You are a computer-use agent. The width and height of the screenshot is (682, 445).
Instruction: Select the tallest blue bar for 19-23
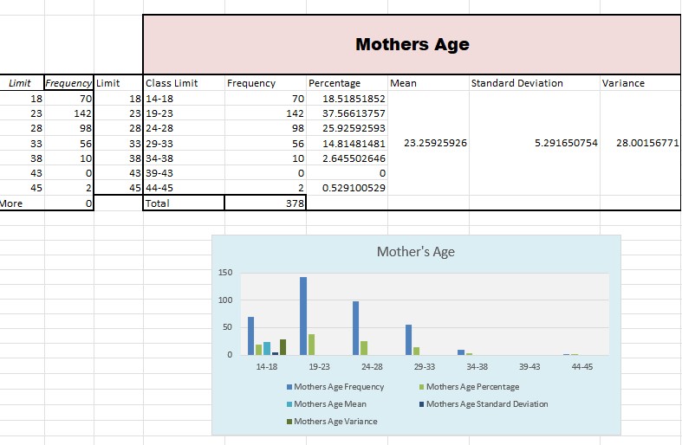click(x=303, y=316)
